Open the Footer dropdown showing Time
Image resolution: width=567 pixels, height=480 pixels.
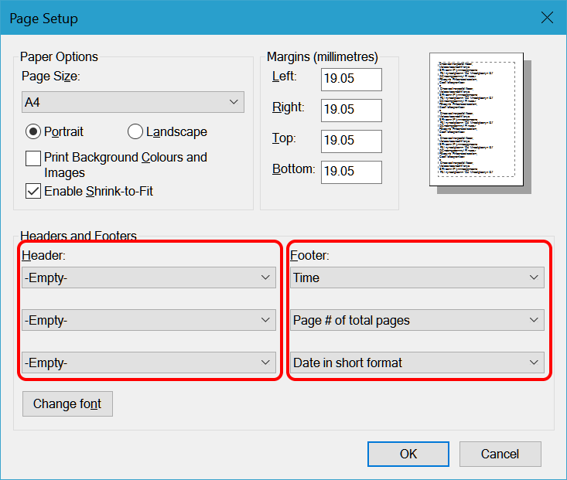click(417, 277)
